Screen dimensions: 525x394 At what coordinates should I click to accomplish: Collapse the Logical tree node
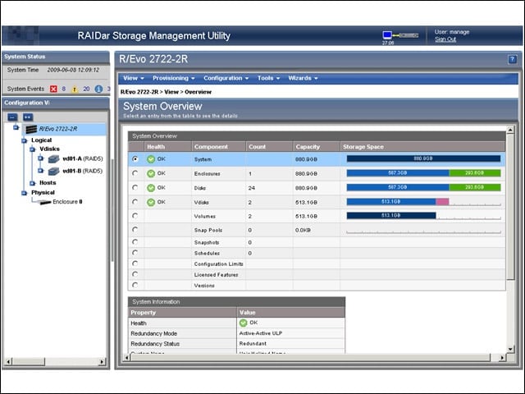click(x=24, y=140)
